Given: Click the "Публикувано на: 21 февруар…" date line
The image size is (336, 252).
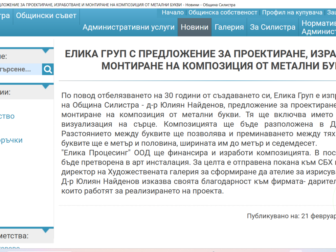Looking at the screenshot, I should 291,216.
